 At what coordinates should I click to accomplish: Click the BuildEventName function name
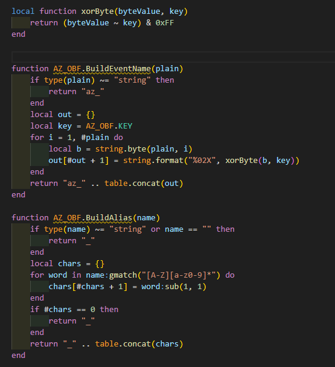click(118, 69)
